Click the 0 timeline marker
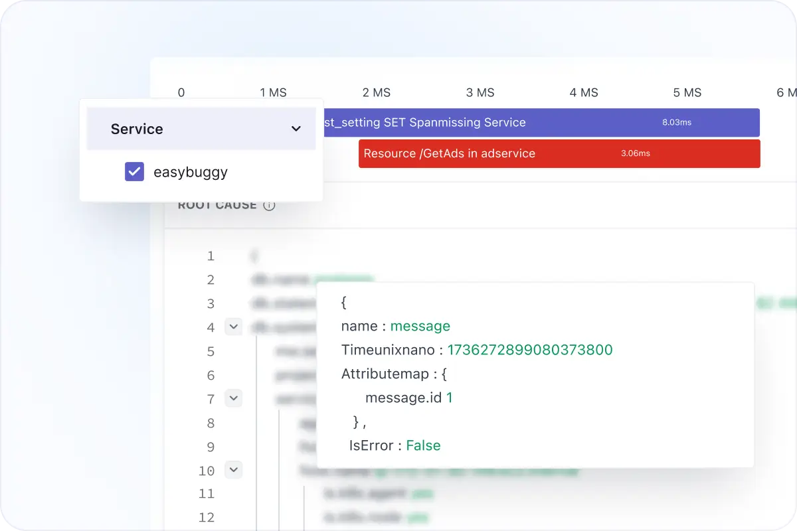The height and width of the screenshot is (531, 797). 181,93
